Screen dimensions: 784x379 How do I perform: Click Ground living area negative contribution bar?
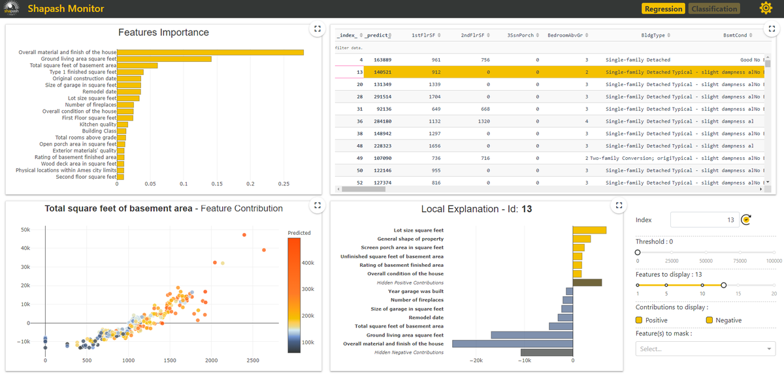tap(532, 335)
